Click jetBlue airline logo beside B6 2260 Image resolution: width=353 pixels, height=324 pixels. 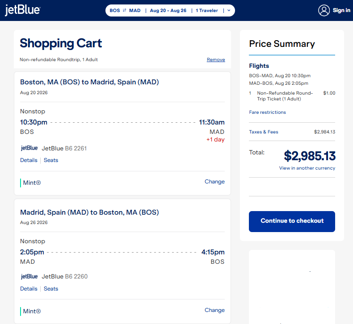[x=29, y=276]
